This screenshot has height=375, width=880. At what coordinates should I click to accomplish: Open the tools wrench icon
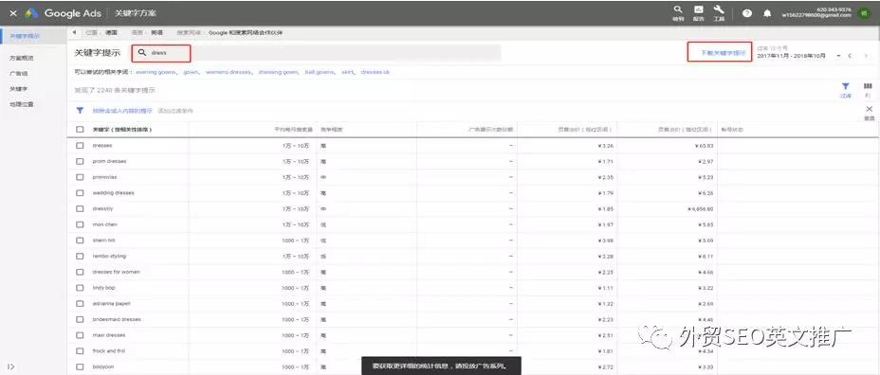point(719,9)
